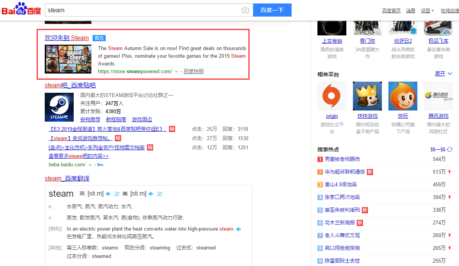Refresh hot searches with 换一换
Viewport: 459px width, 266px height.
click(x=441, y=149)
